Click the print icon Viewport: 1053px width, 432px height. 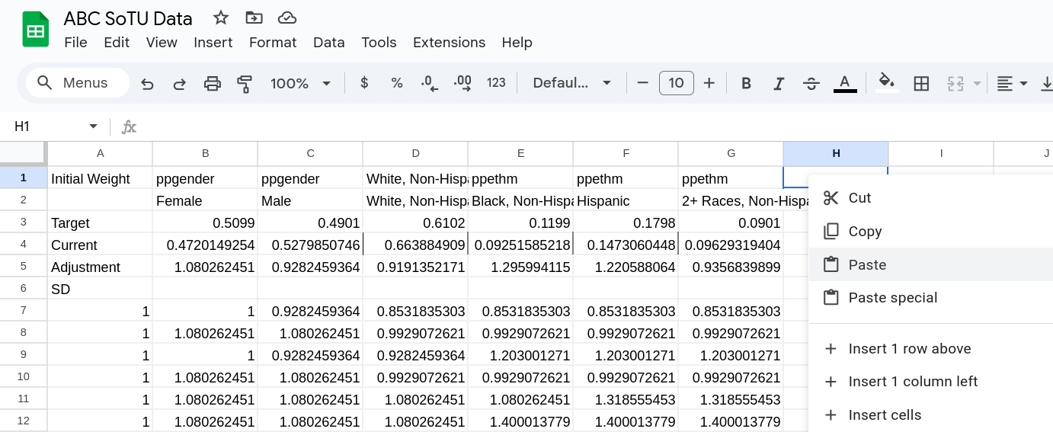213,83
